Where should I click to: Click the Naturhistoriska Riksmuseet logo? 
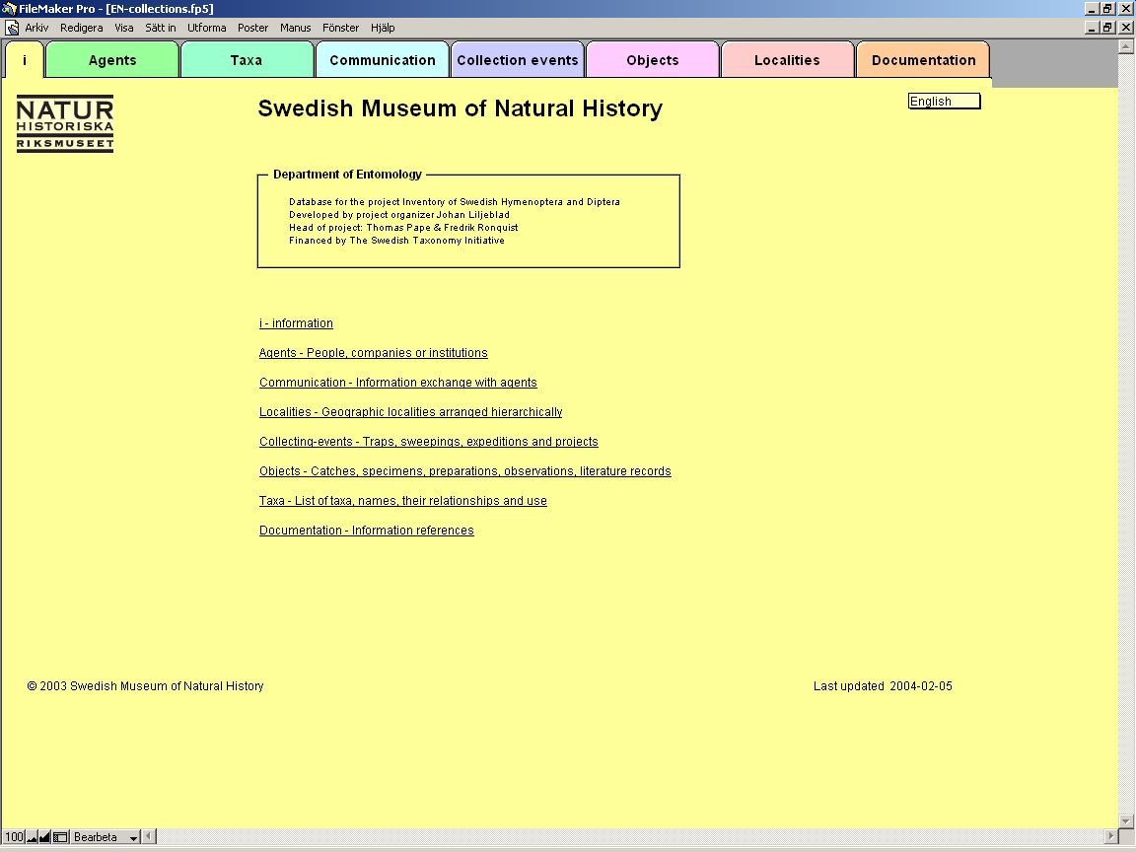(65, 123)
